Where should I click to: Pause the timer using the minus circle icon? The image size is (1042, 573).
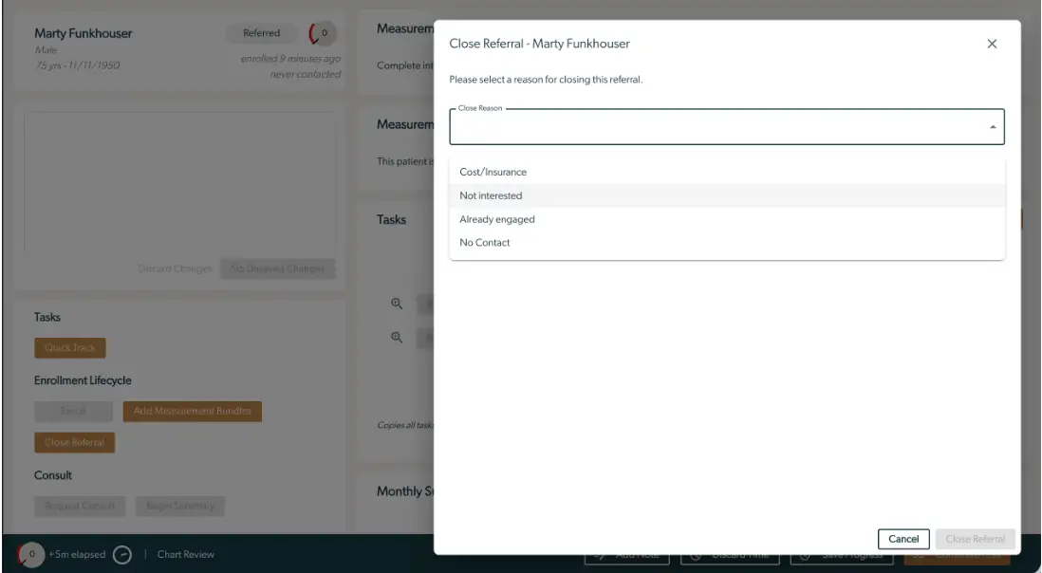121,554
